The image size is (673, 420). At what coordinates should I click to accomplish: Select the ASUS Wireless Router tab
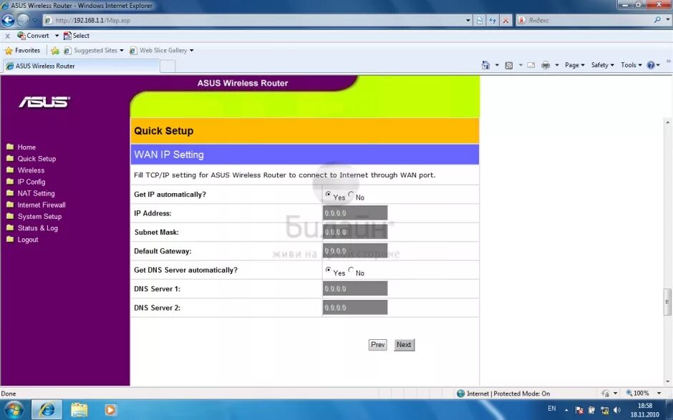(82, 66)
